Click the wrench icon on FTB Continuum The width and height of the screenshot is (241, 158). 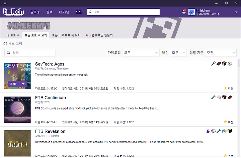coord(213,97)
